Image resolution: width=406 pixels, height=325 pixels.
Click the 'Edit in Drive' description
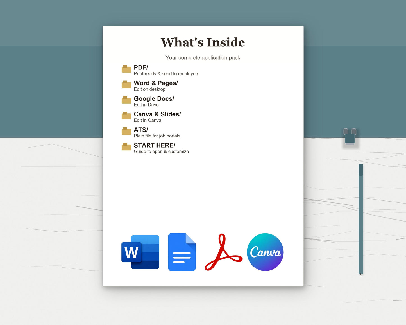146,105
